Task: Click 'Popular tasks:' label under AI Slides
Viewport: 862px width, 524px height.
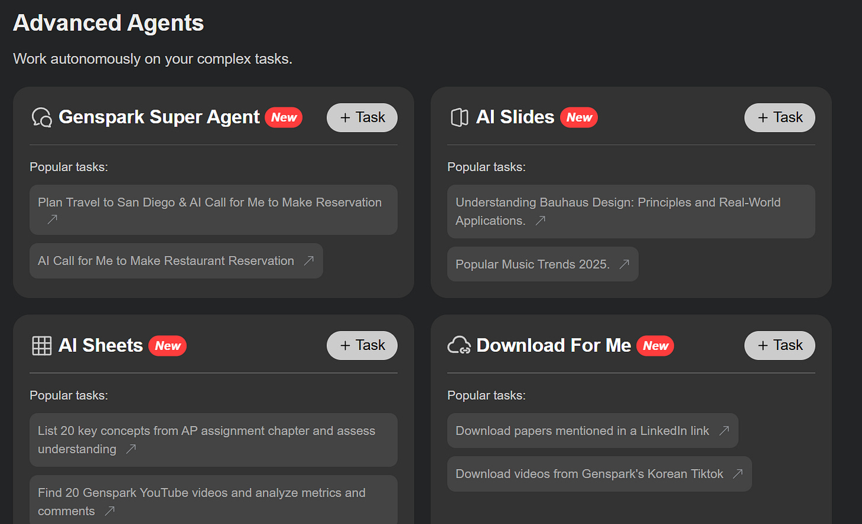Action: (x=486, y=167)
